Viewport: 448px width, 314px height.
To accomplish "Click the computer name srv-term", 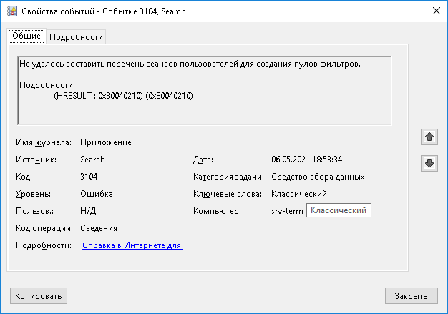I will click(x=287, y=211).
